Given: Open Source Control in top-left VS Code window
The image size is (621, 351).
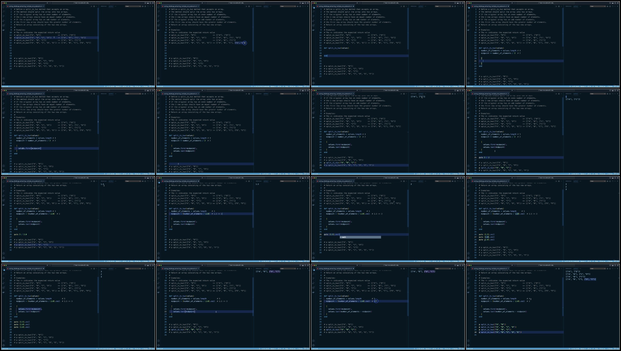Looking at the screenshot, I should point(4,16).
